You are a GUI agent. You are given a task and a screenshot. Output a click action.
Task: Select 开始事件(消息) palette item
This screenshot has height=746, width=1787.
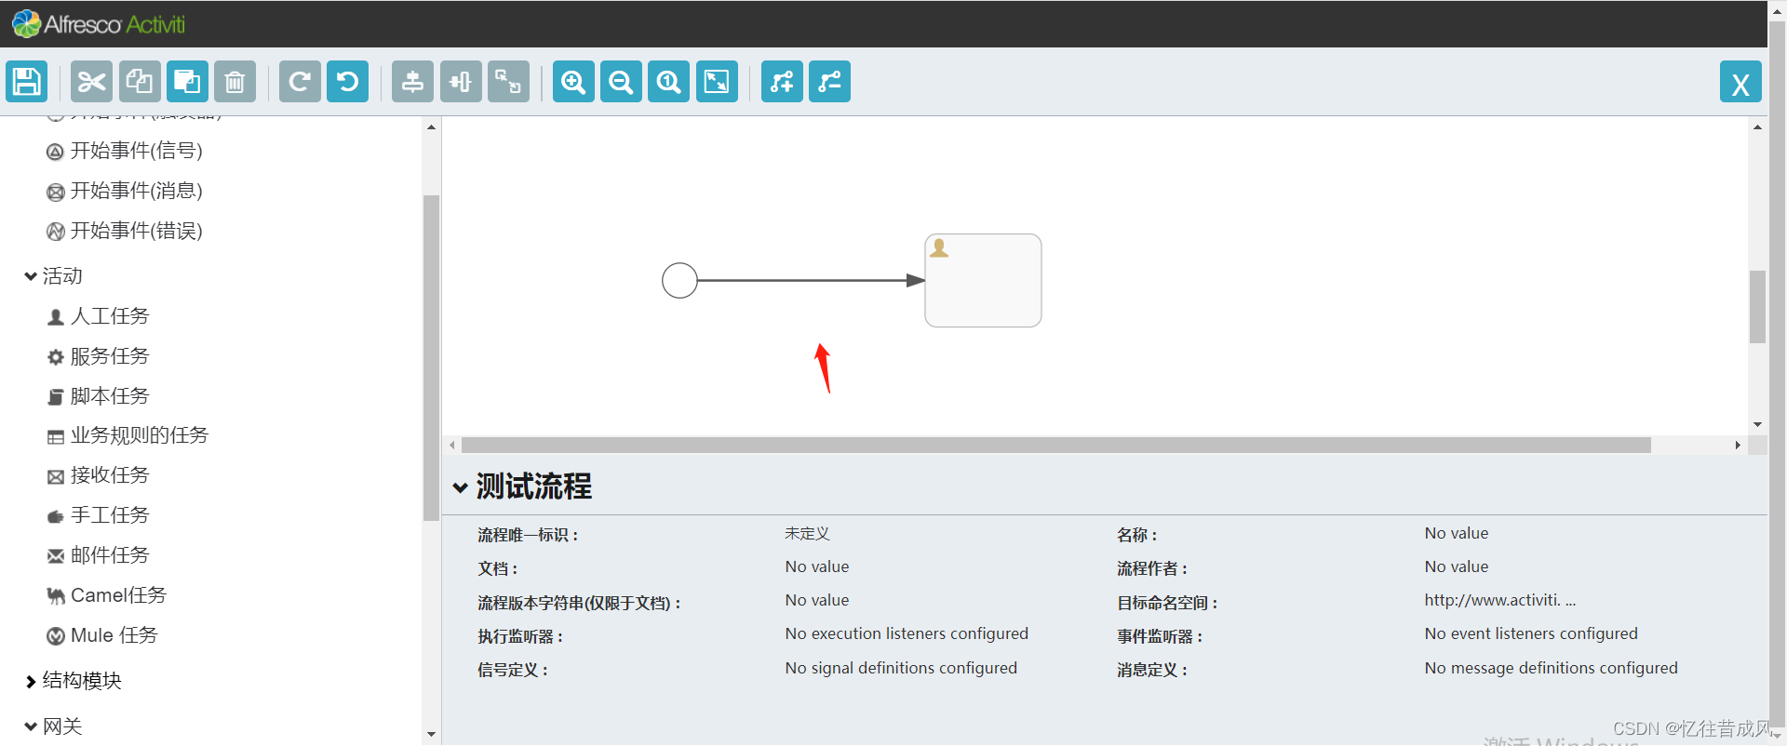(125, 191)
